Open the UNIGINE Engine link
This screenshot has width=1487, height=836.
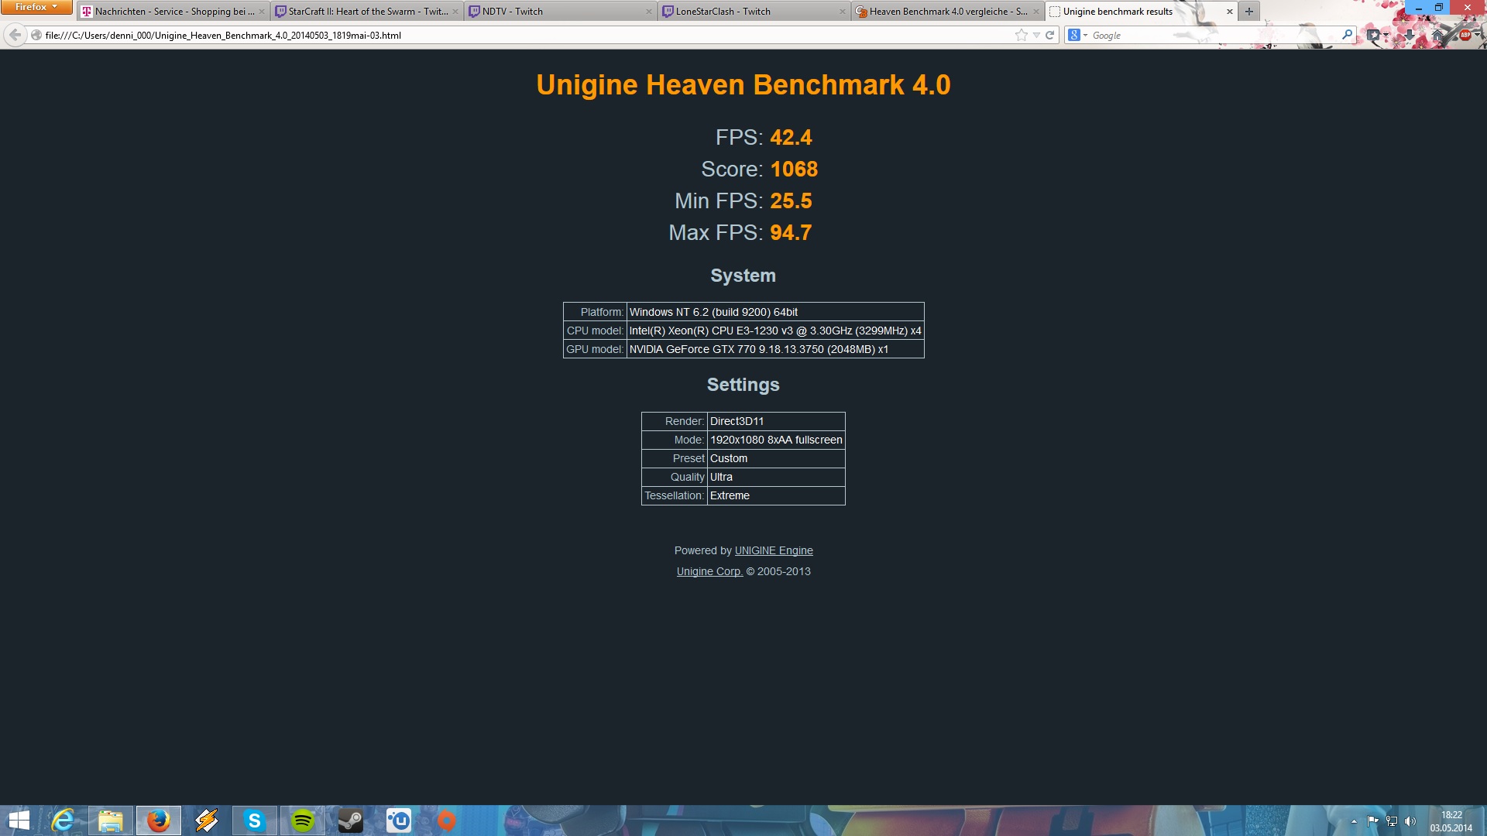[773, 550]
